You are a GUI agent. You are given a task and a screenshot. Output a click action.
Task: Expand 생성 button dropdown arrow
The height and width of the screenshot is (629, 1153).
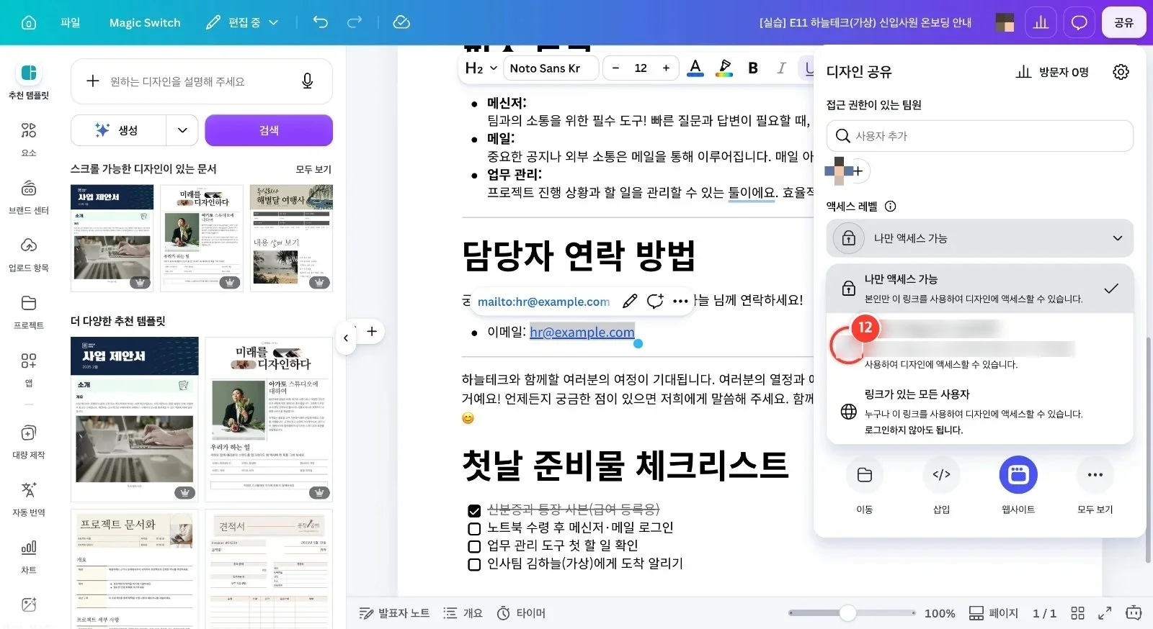(182, 130)
